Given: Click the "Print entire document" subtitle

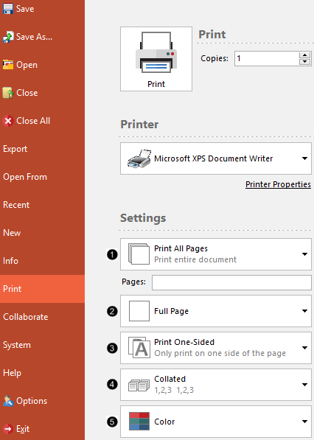Looking at the screenshot, I should coord(195,259).
